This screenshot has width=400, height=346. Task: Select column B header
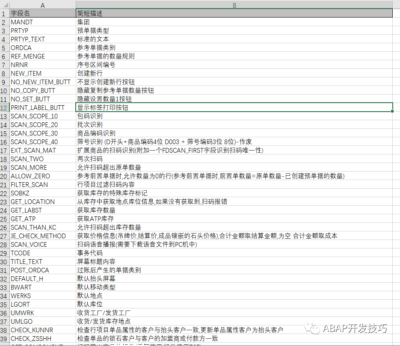click(x=234, y=5)
